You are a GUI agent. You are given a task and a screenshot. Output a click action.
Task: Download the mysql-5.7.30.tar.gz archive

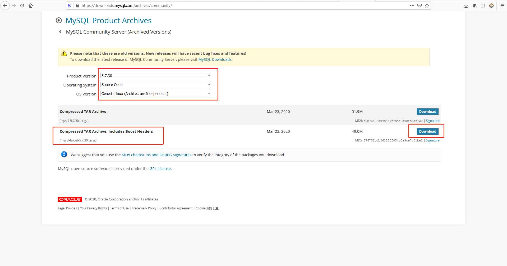coord(427,112)
